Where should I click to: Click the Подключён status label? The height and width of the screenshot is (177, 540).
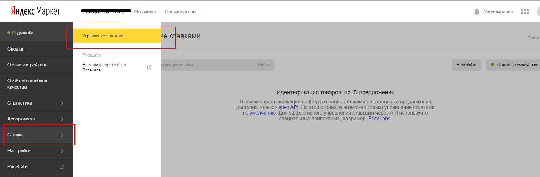tap(23, 32)
